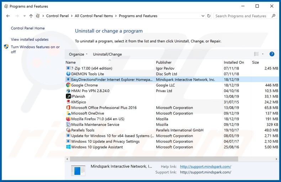The image size is (281, 182).
Task: Expand the view options dropdown arrow
Action: pyautogui.click(x=263, y=54)
